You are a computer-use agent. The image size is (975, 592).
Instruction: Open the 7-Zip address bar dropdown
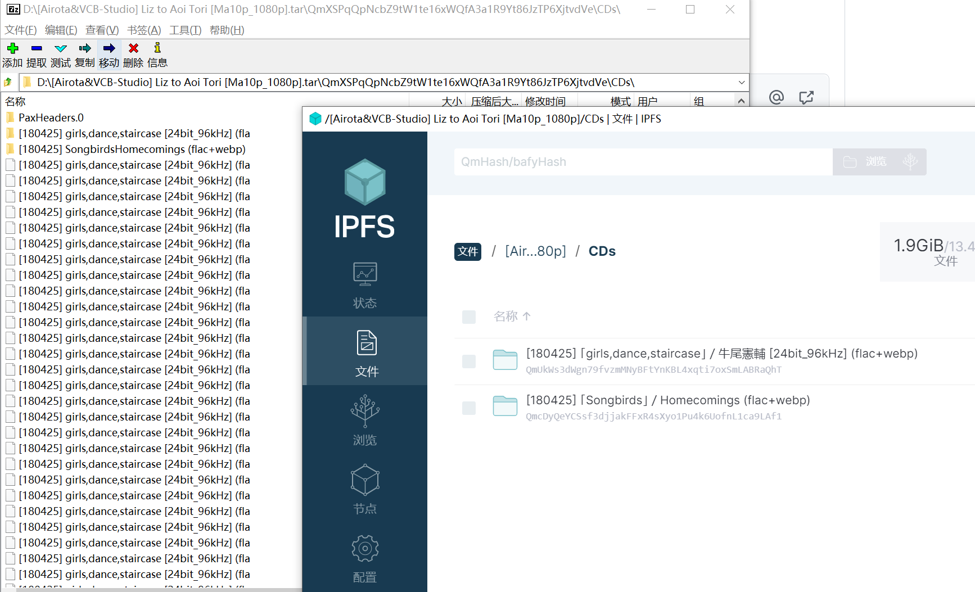click(742, 82)
